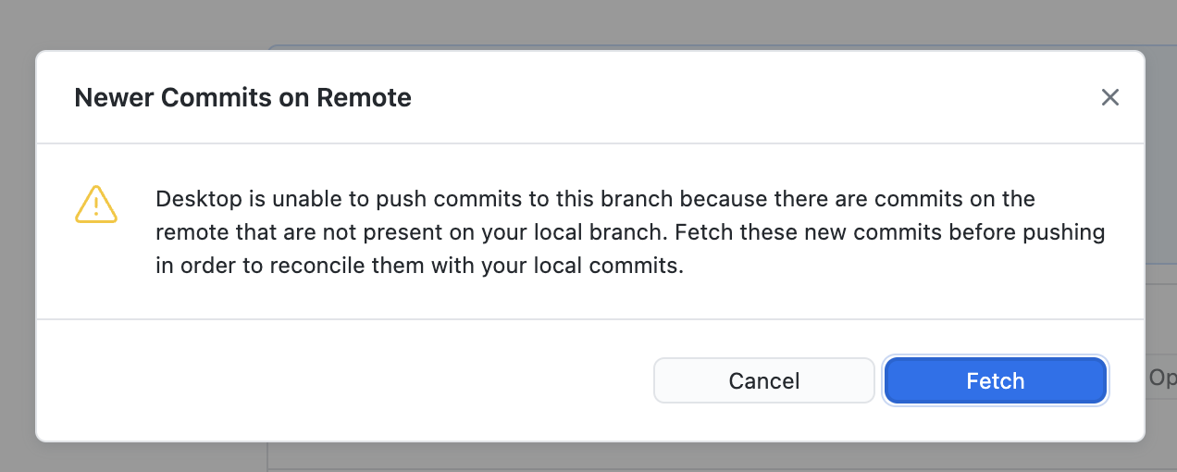Click the partially hidden "Op" button behind dialog

pyautogui.click(x=1161, y=379)
